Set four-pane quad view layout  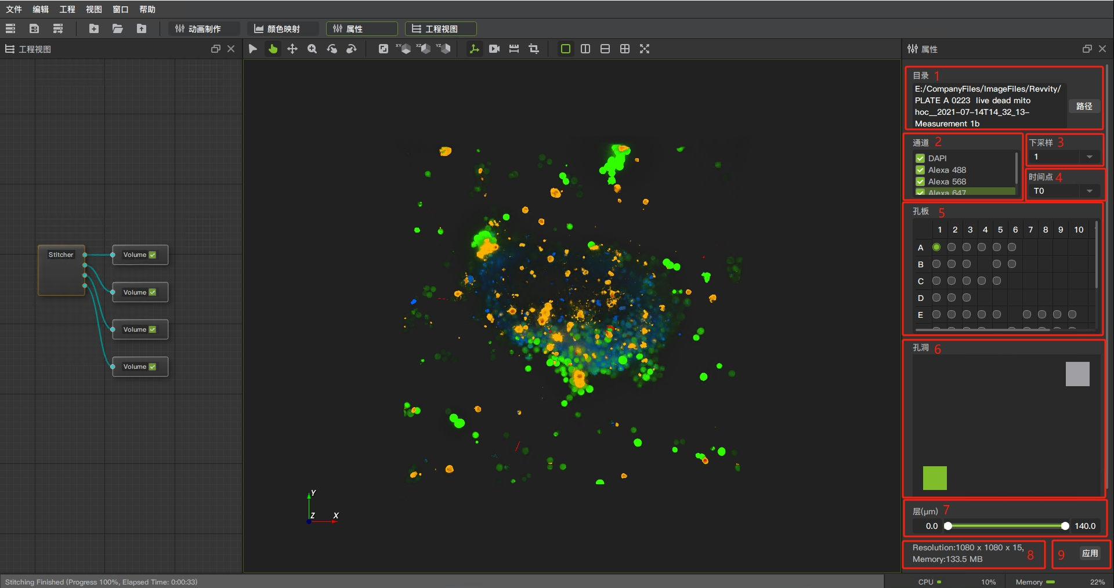[625, 49]
